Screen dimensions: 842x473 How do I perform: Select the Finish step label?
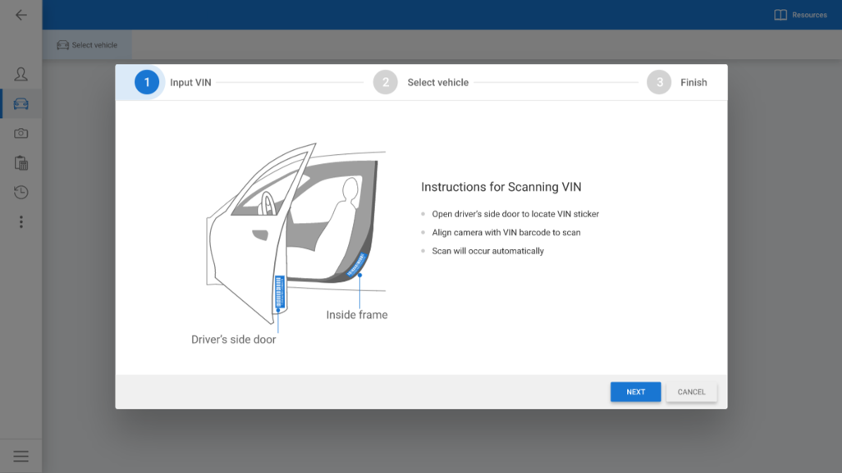point(693,83)
